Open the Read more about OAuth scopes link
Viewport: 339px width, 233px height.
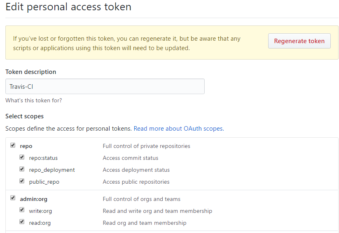(179, 129)
